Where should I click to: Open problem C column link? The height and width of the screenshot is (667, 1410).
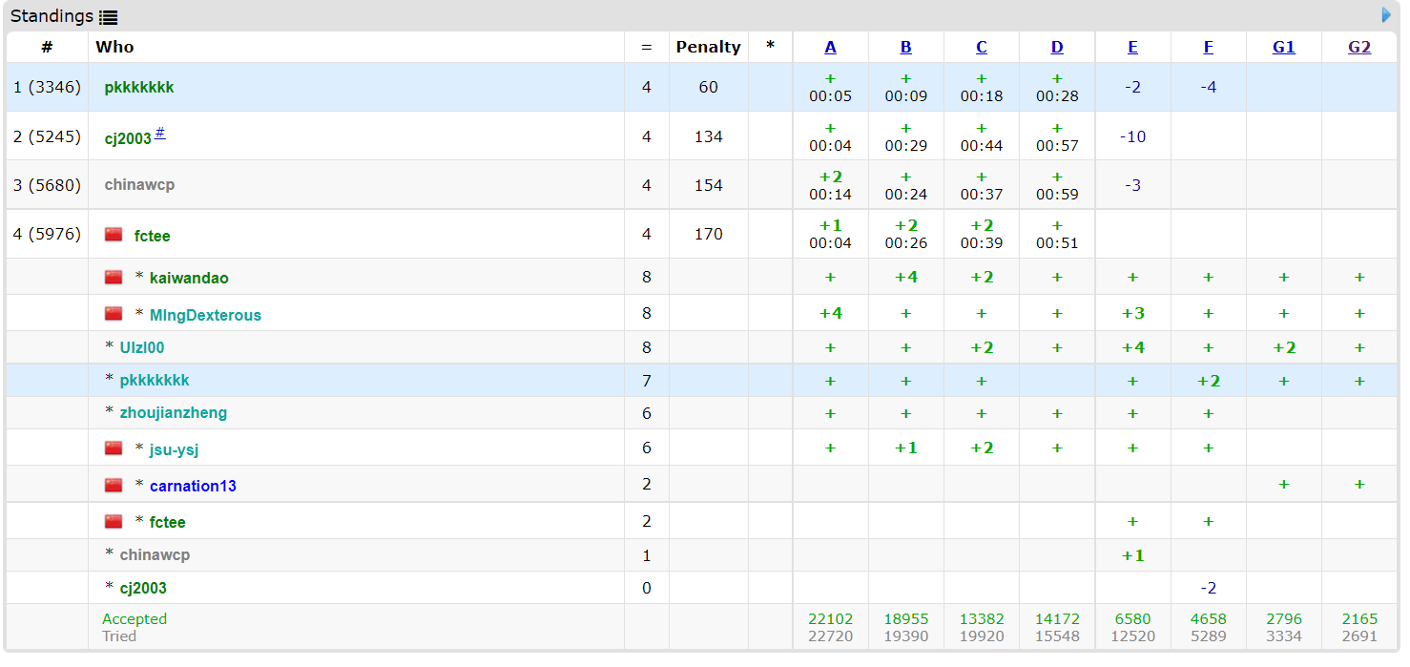981,47
